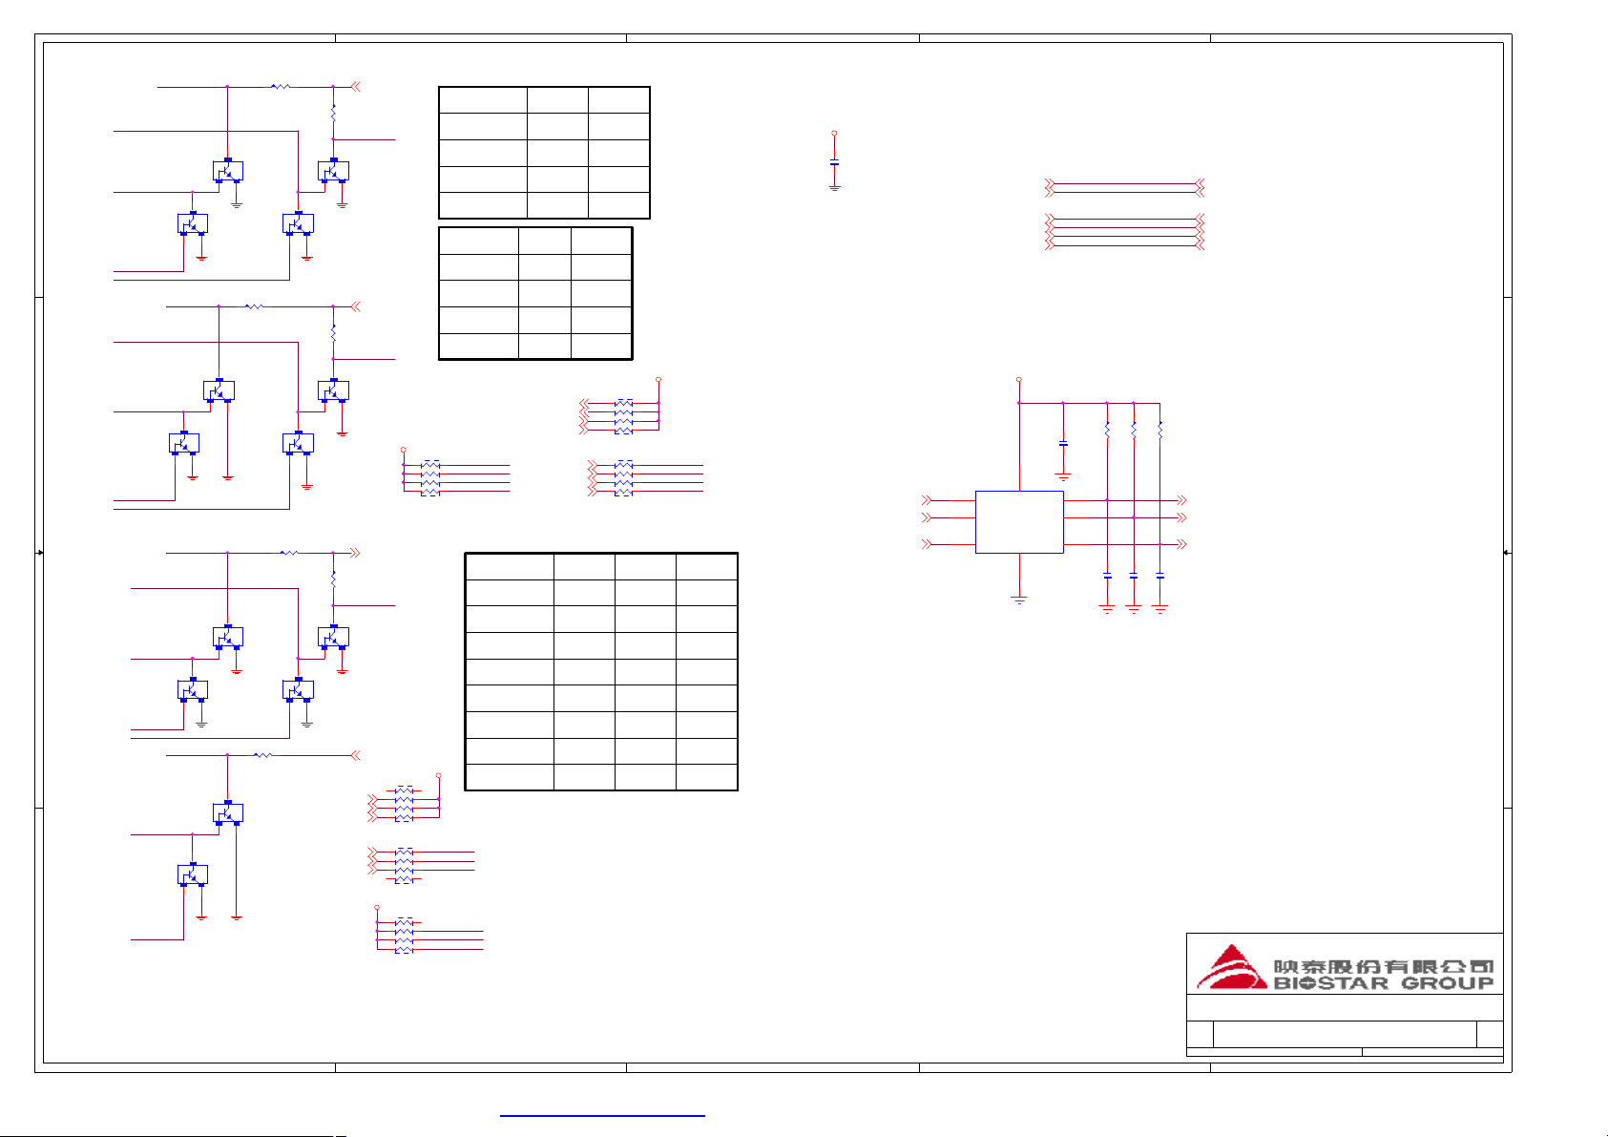The width and height of the screenshot is (1608, 1137).
Task: Select the blue rectangular IC block
Action: click(1019, 522)
